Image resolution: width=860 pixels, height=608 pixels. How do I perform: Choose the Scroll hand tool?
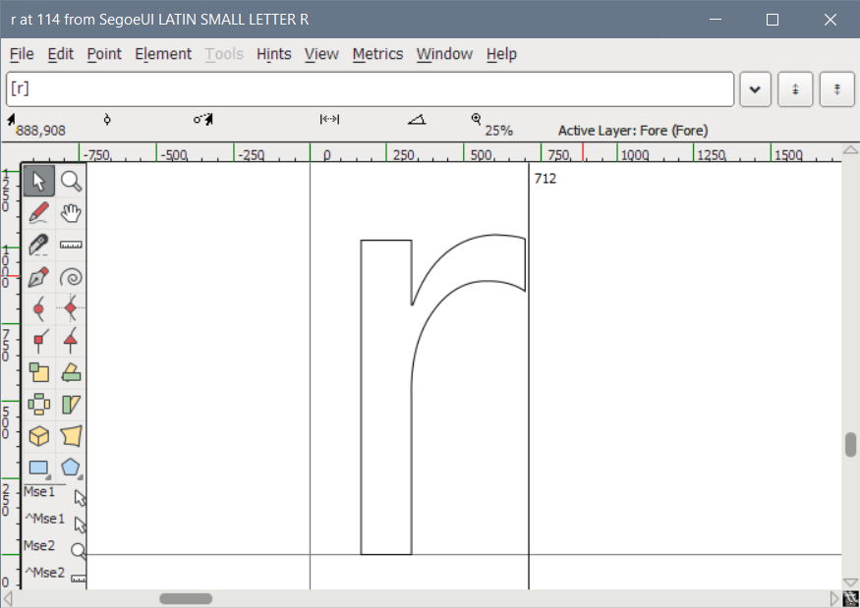70,212
